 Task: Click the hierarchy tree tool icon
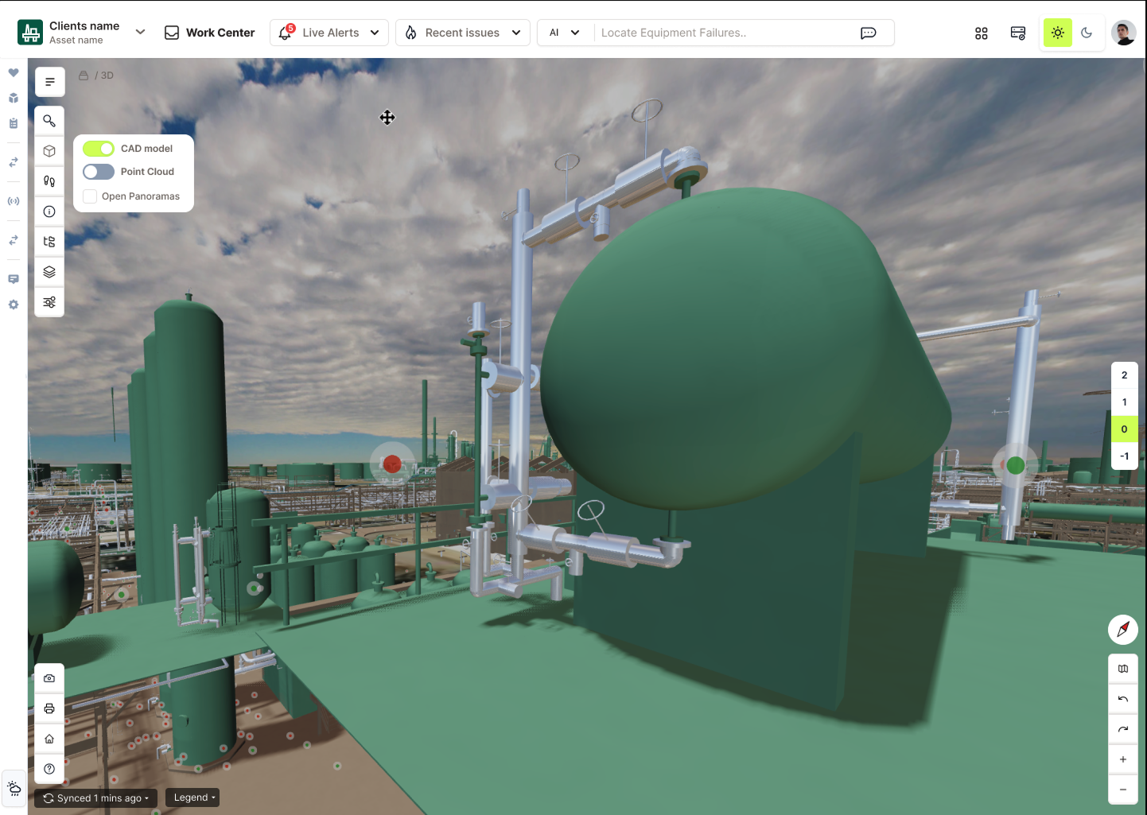click(49, 242)
